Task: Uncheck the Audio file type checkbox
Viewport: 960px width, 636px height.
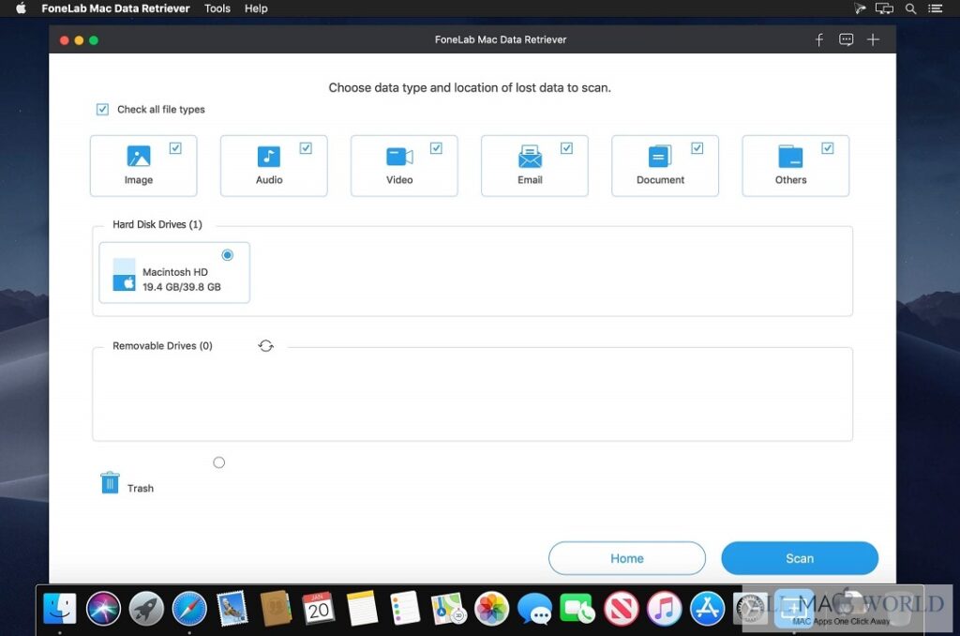Action: pos(306,147)
